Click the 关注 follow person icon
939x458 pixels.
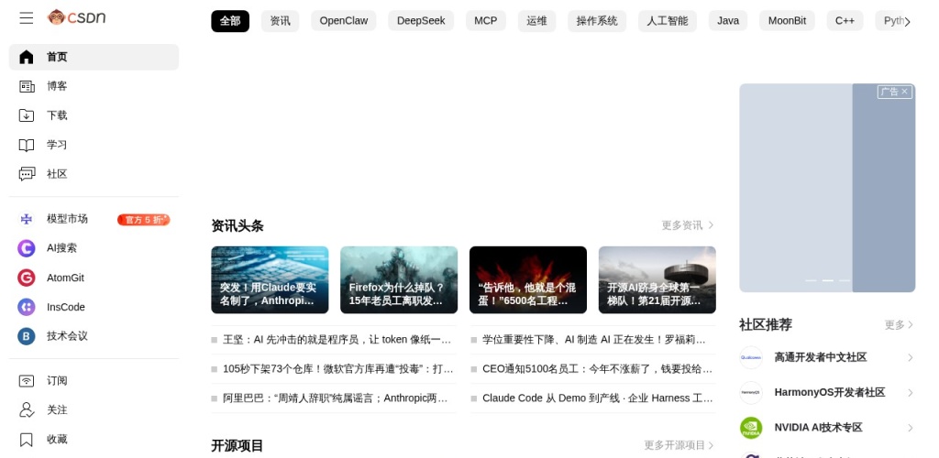27,409
